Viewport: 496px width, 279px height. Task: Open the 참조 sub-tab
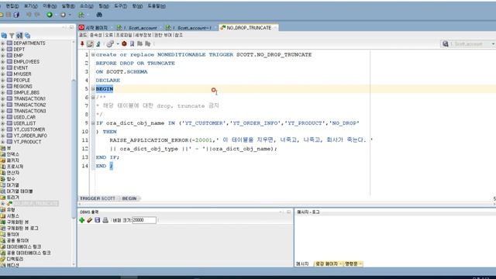[179, 35]
